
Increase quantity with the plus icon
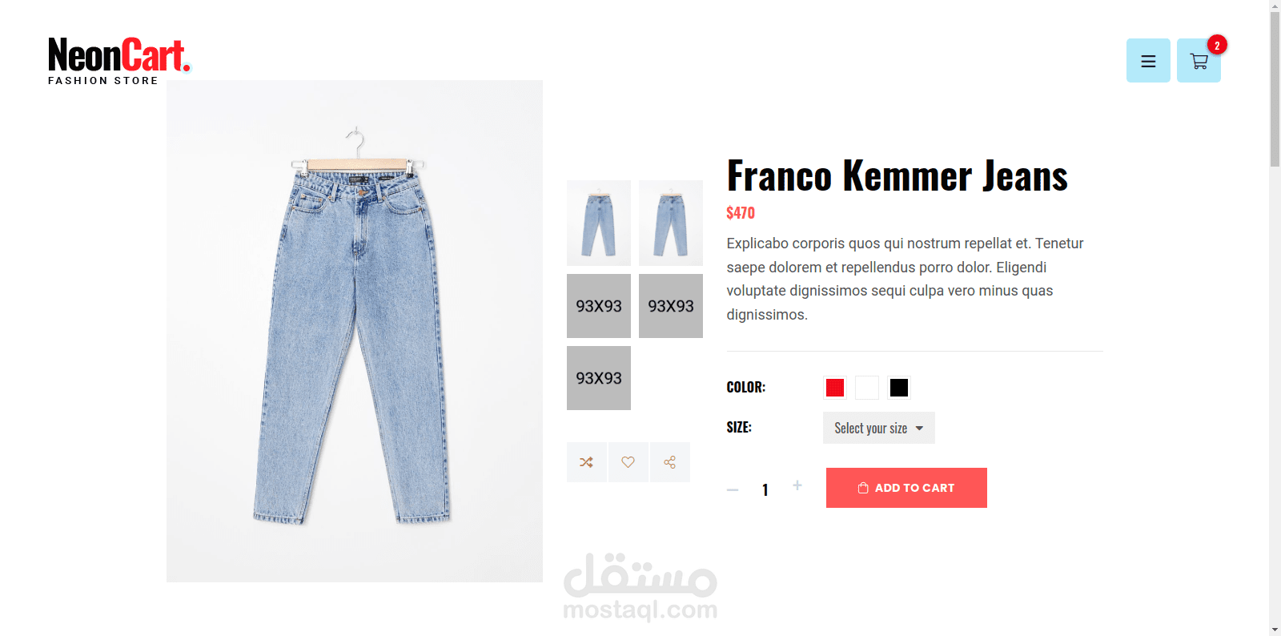tap(797, 485)
